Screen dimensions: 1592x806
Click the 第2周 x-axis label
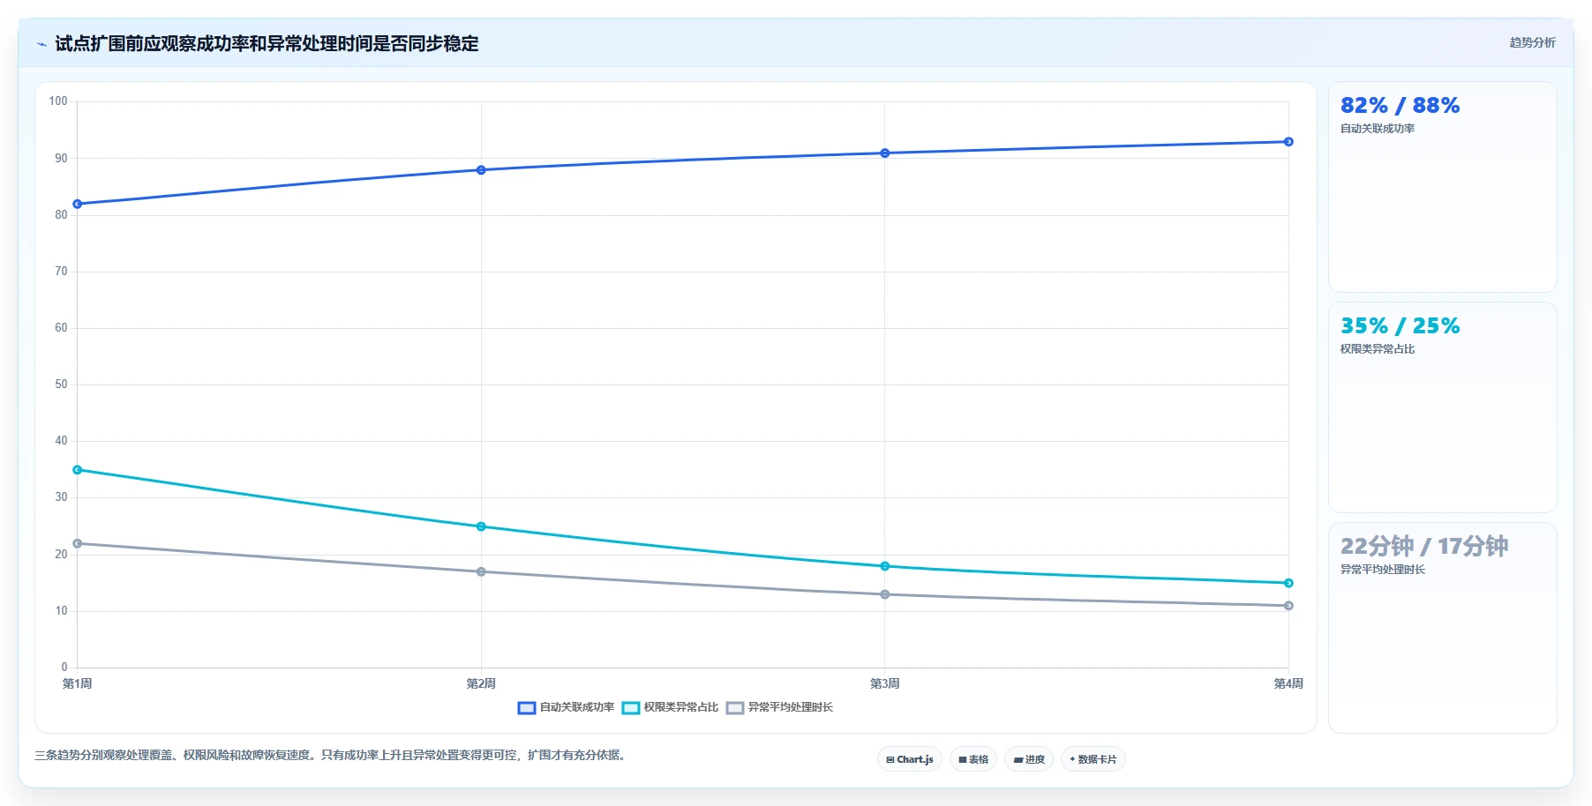[x=481, y=683]
